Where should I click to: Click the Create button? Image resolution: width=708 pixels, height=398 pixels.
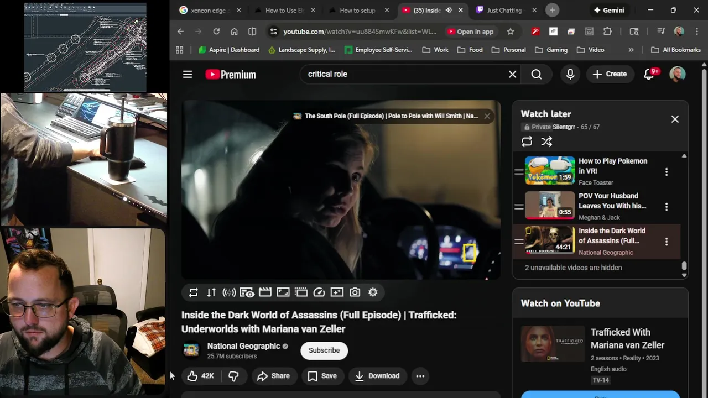click(610, 74)
